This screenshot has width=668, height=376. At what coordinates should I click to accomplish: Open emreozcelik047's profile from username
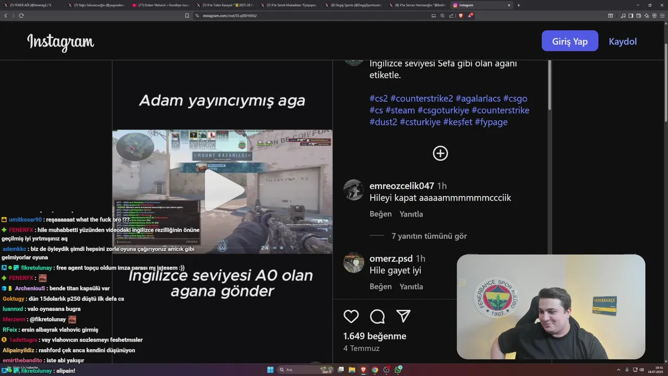(402, 186)
